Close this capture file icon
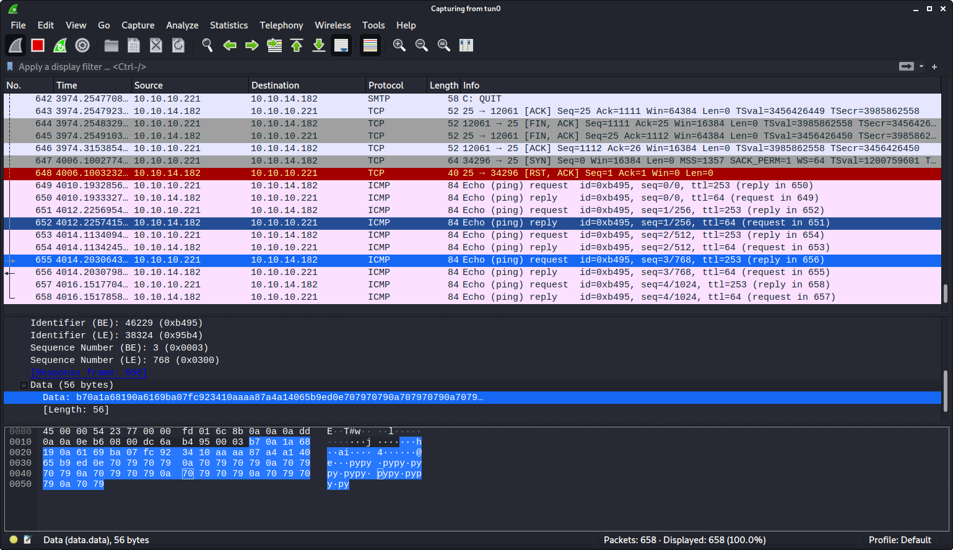 (x=156, y=45)
